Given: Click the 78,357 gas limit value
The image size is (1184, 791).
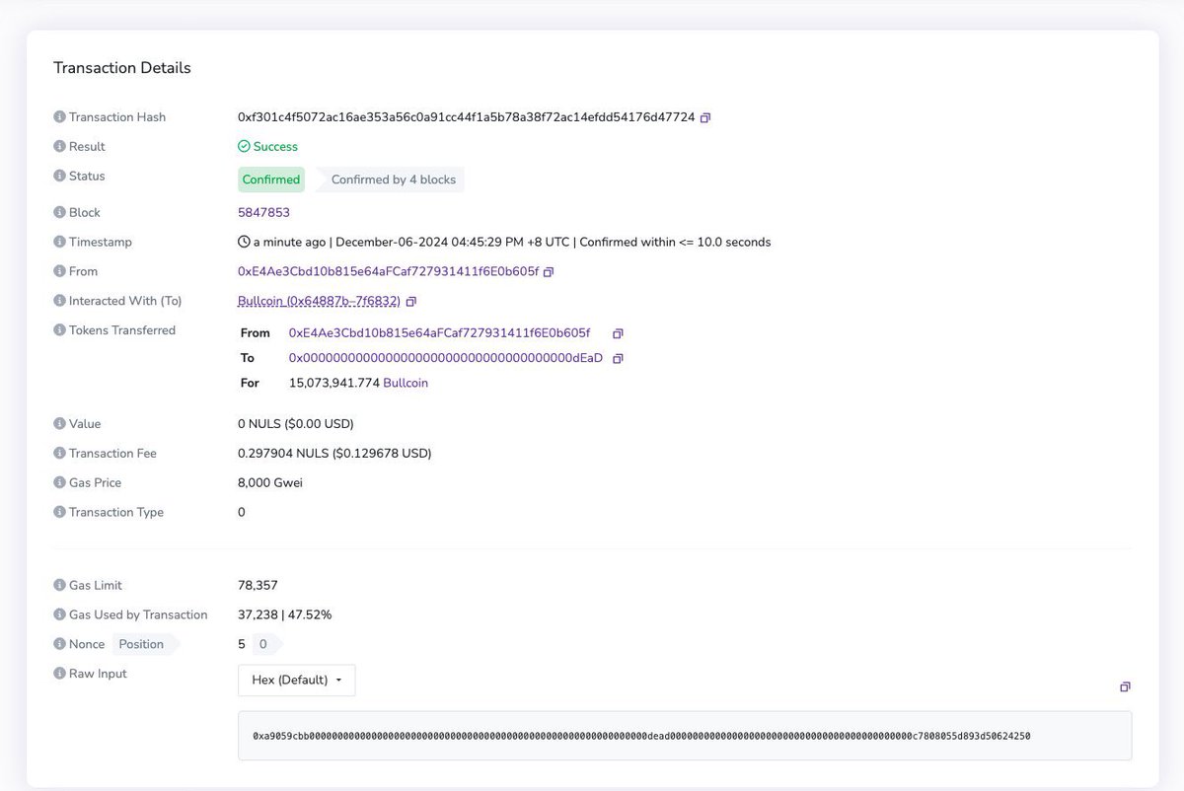Looking at the screenshot, I should pyautogui.click(x=258, y=586).
